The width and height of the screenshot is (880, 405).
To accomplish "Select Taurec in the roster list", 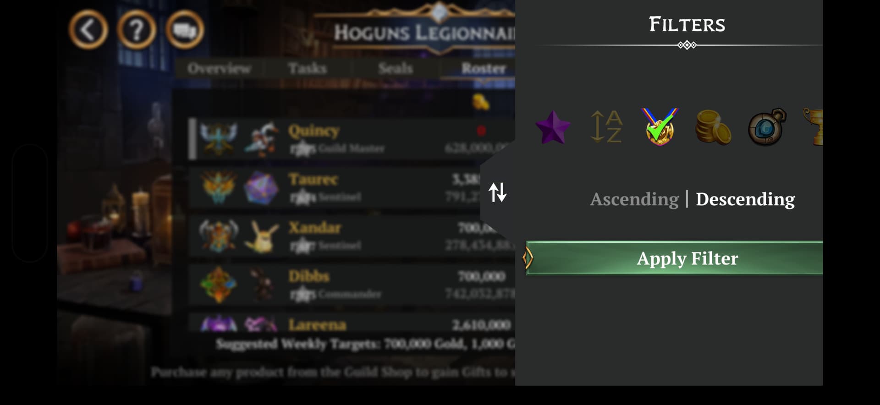I will 352,187.
